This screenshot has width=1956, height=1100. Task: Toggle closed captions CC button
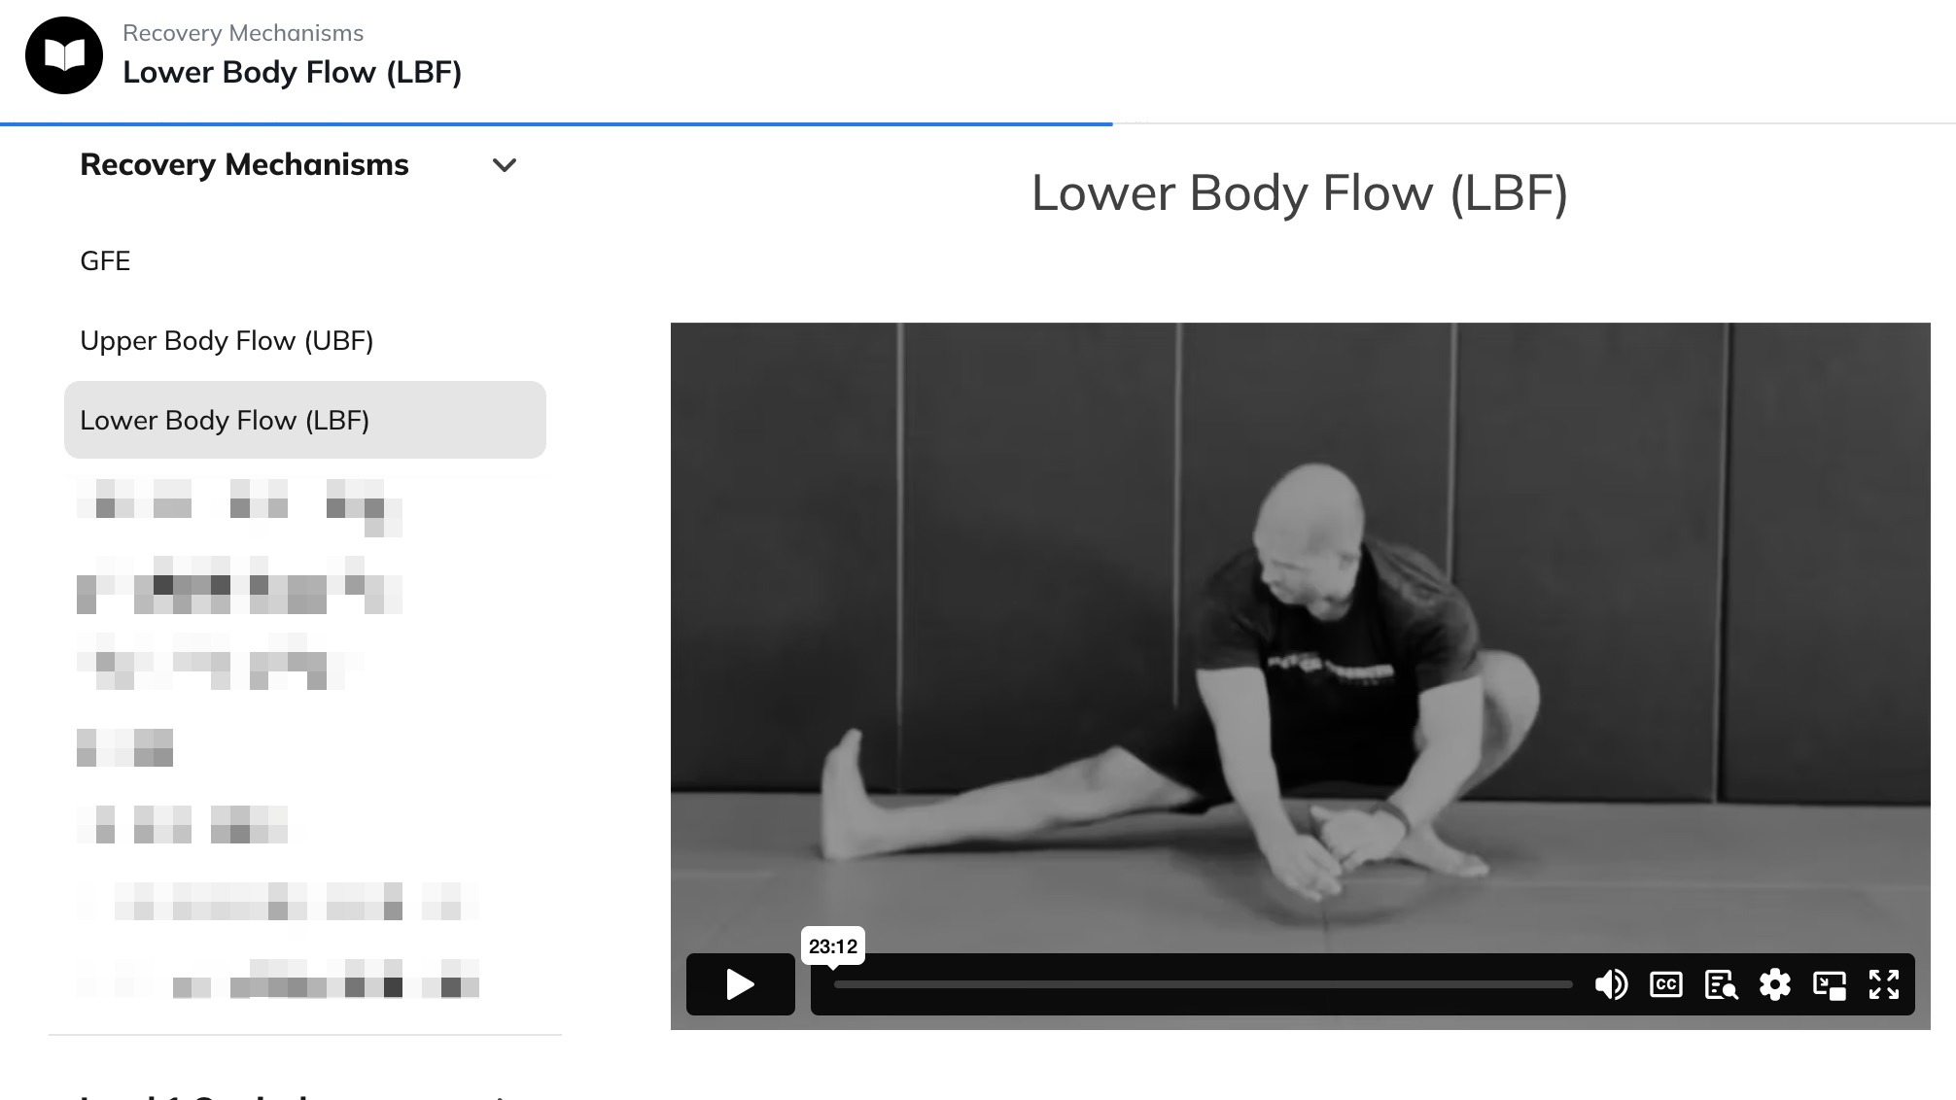point(1666,984)
